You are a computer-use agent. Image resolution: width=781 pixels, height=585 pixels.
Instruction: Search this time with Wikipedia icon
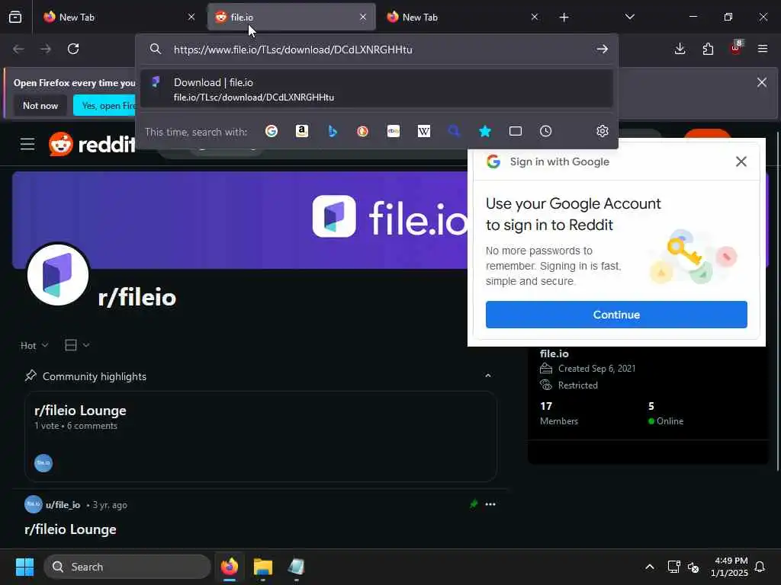pos(424,131)
